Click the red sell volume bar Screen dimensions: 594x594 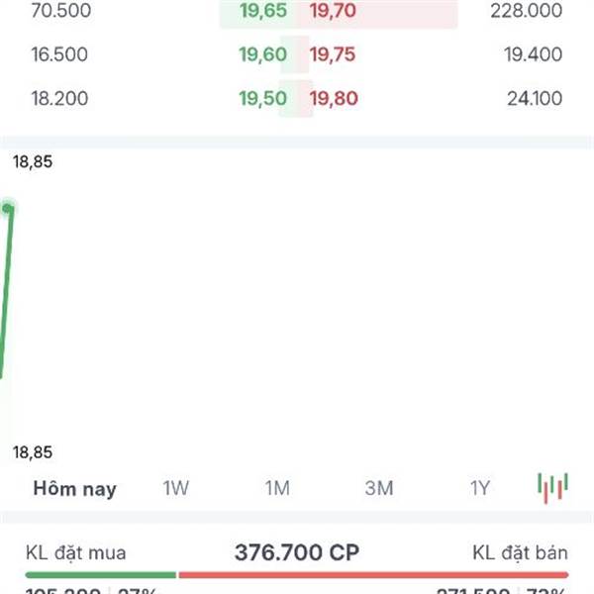coord(373,575)
